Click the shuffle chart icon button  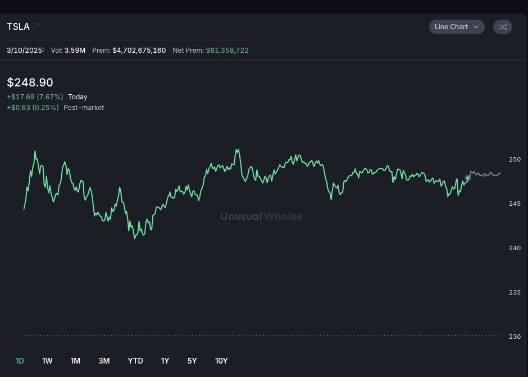[x=502, y=27]
